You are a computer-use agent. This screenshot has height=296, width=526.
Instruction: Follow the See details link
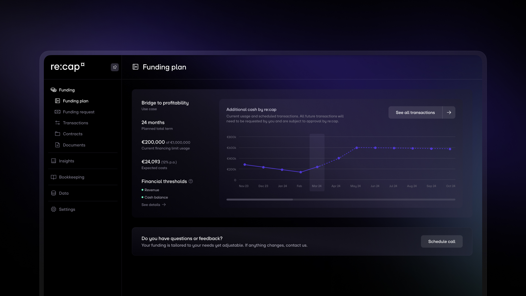[x=153, y=205]
